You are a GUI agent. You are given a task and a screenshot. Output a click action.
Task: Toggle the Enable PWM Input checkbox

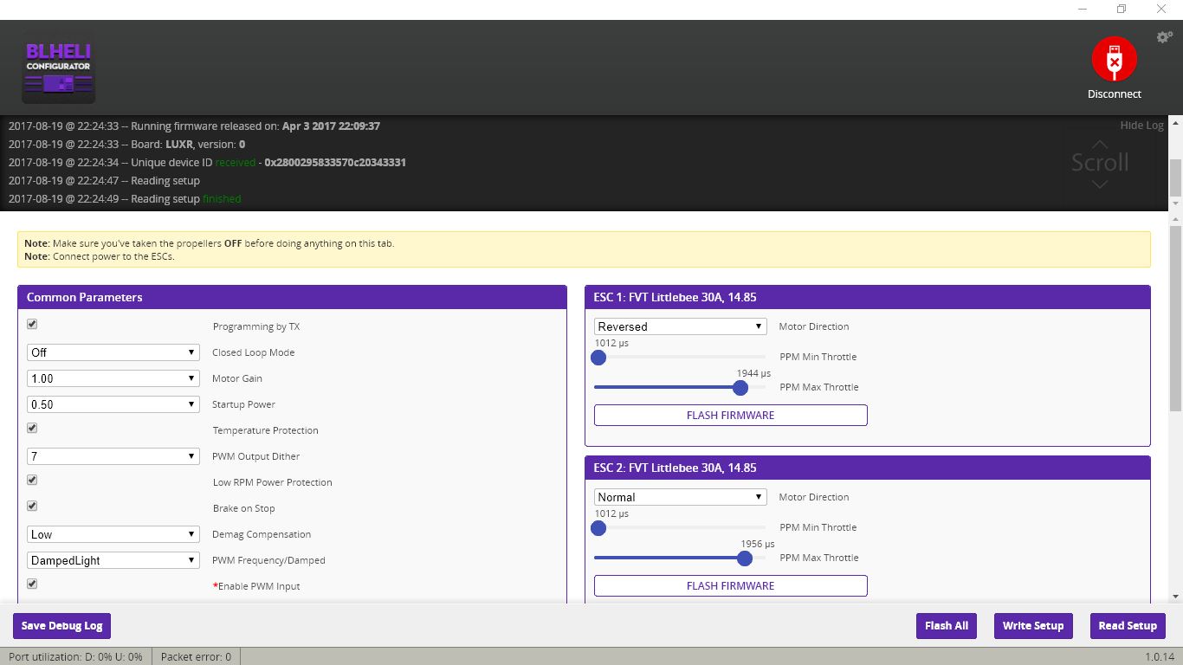(x=32, y=584)
